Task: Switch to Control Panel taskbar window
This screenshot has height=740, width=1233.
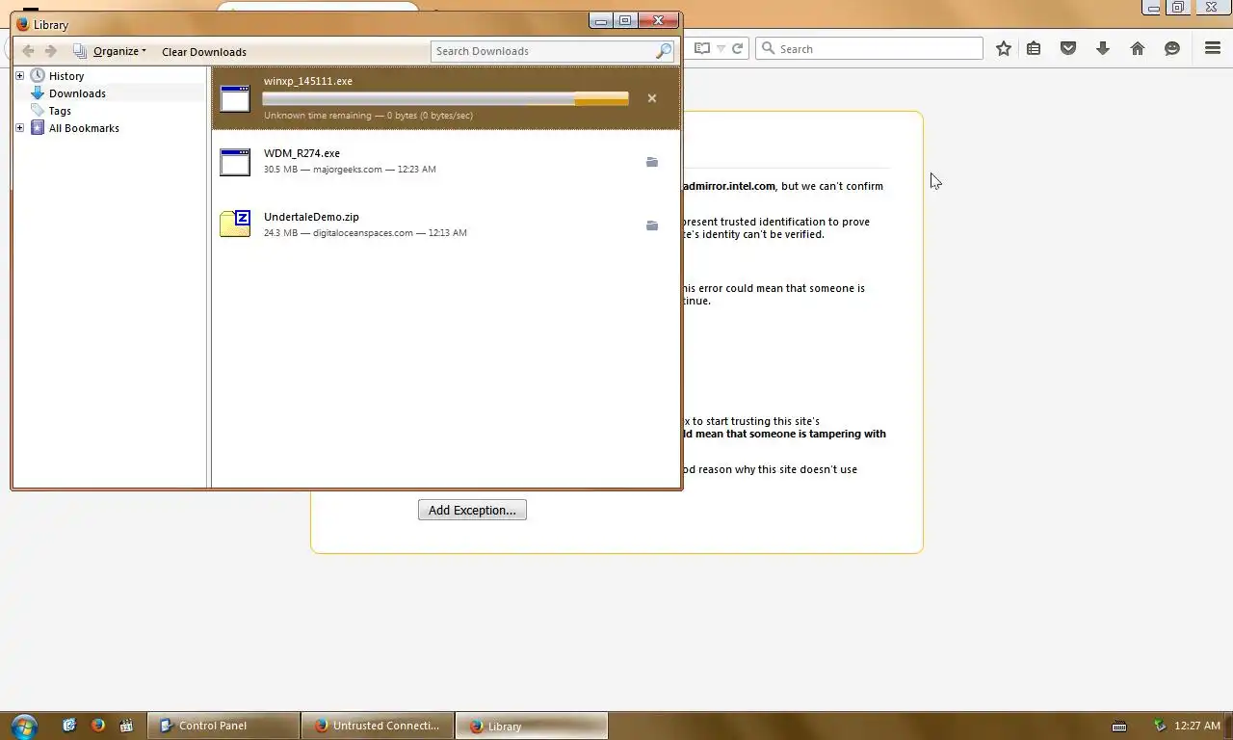Action: pyautogui.click(x=223, y=726)
